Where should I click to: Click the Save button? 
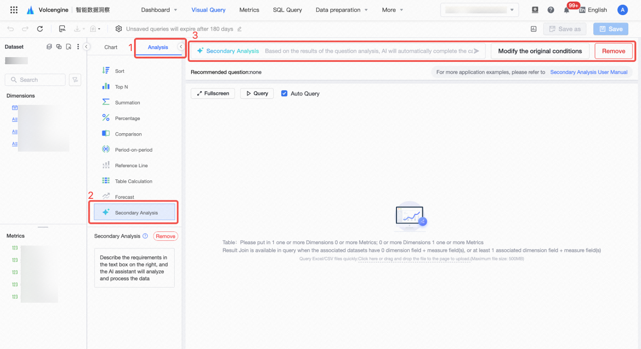(x=611, y=29)
